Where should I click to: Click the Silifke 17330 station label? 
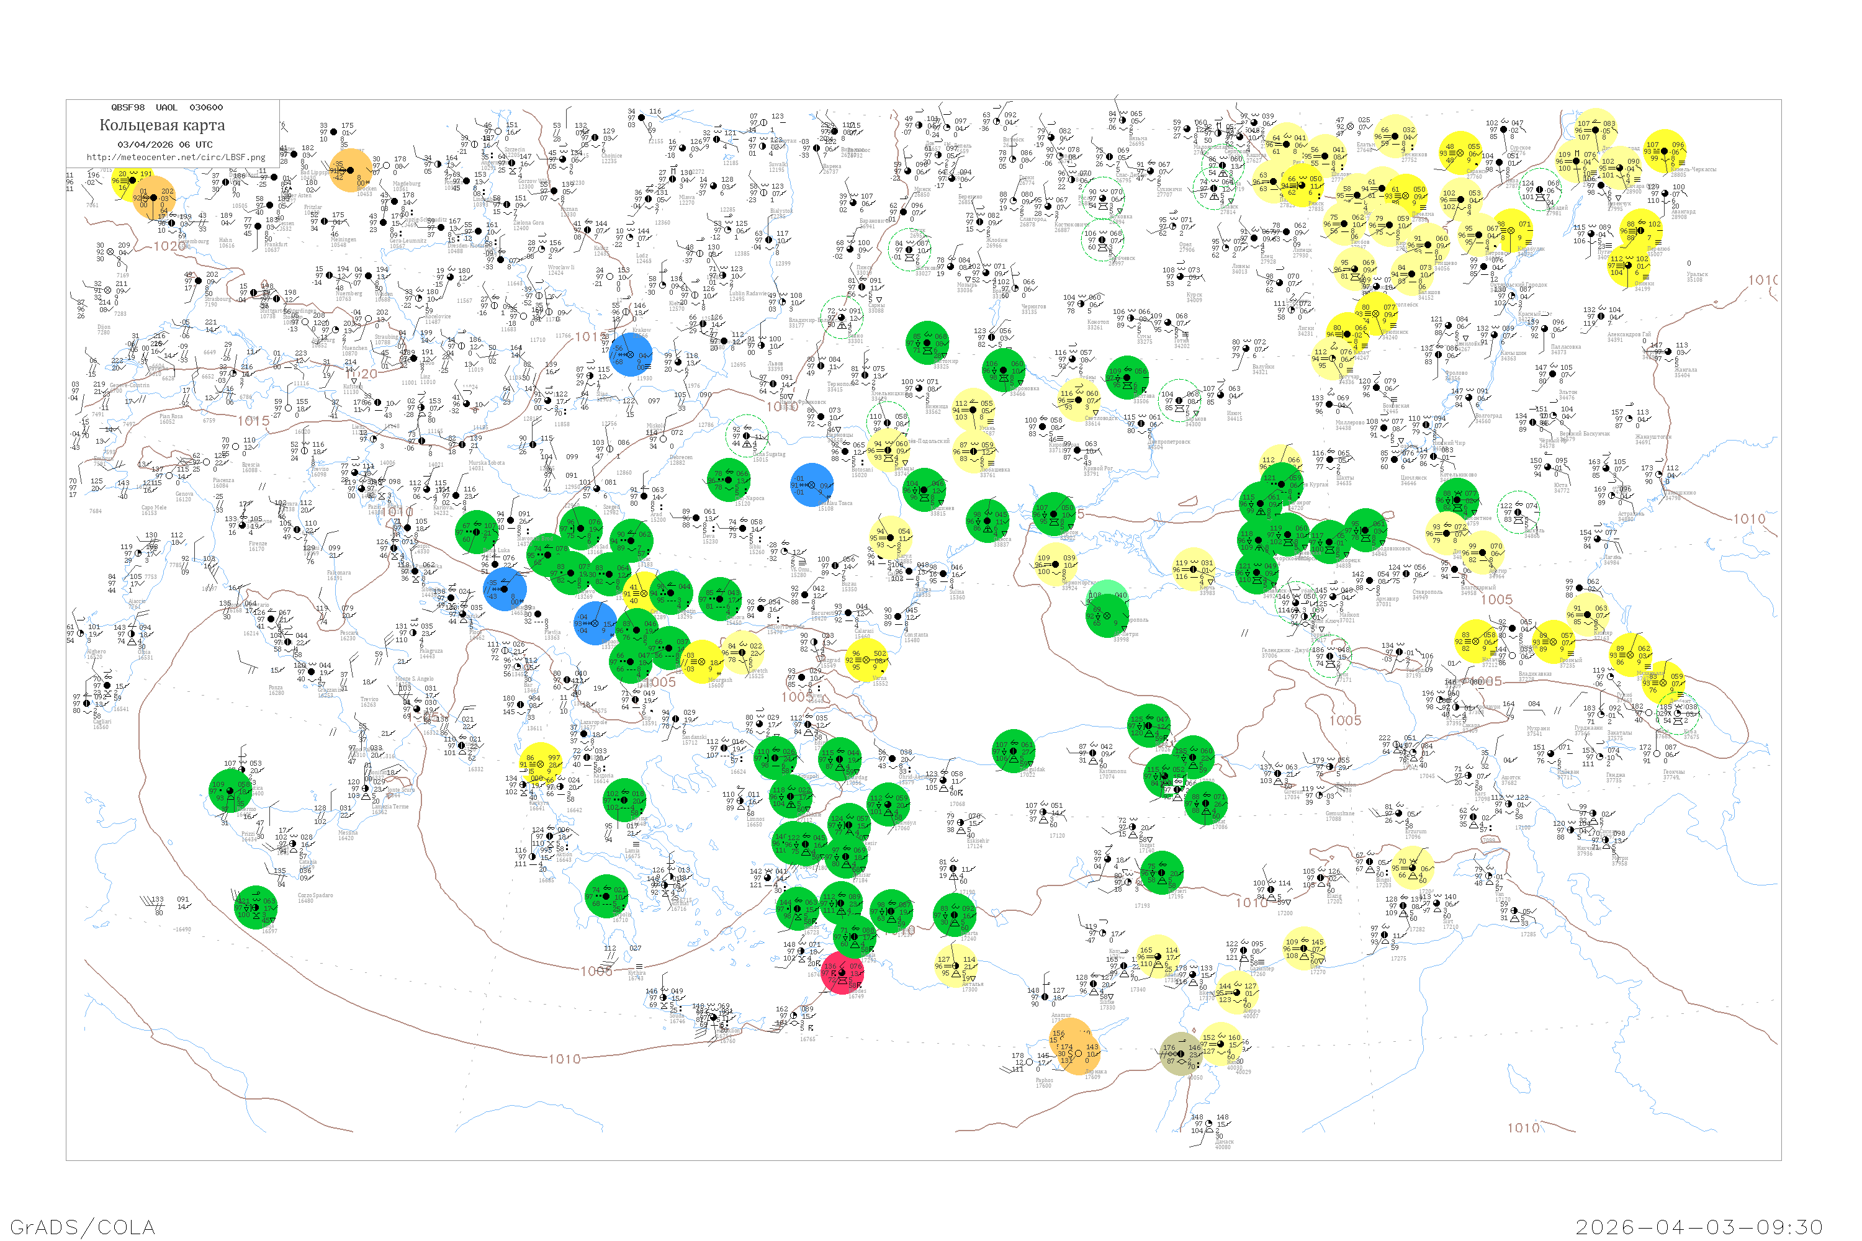pos(1107,1005)
